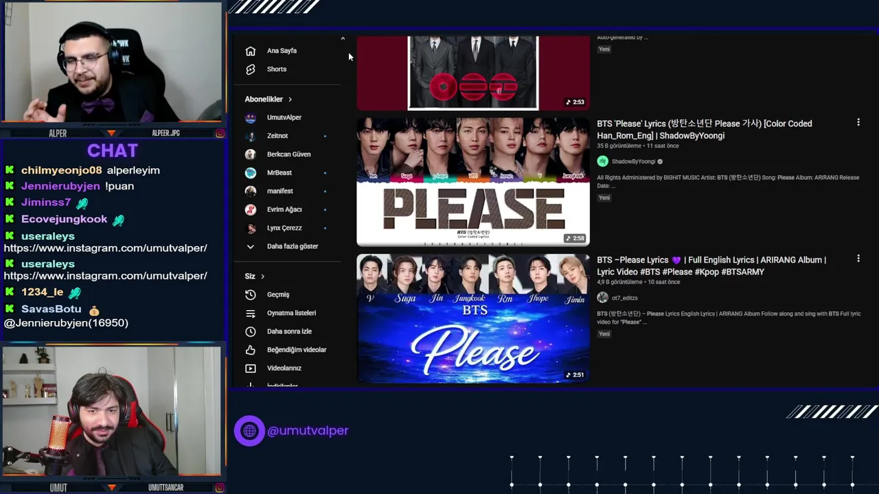Click chat username Jiminss7
879x494 pixels.
[46, 202]
